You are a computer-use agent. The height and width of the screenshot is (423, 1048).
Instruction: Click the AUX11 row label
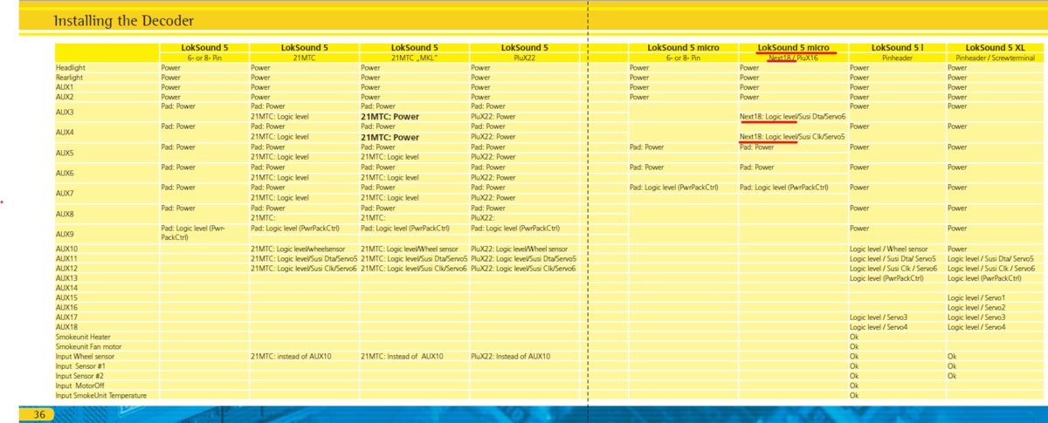(67, 258)
